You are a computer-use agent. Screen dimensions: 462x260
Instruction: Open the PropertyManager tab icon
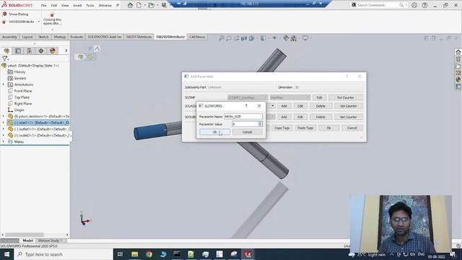[18, 51]
